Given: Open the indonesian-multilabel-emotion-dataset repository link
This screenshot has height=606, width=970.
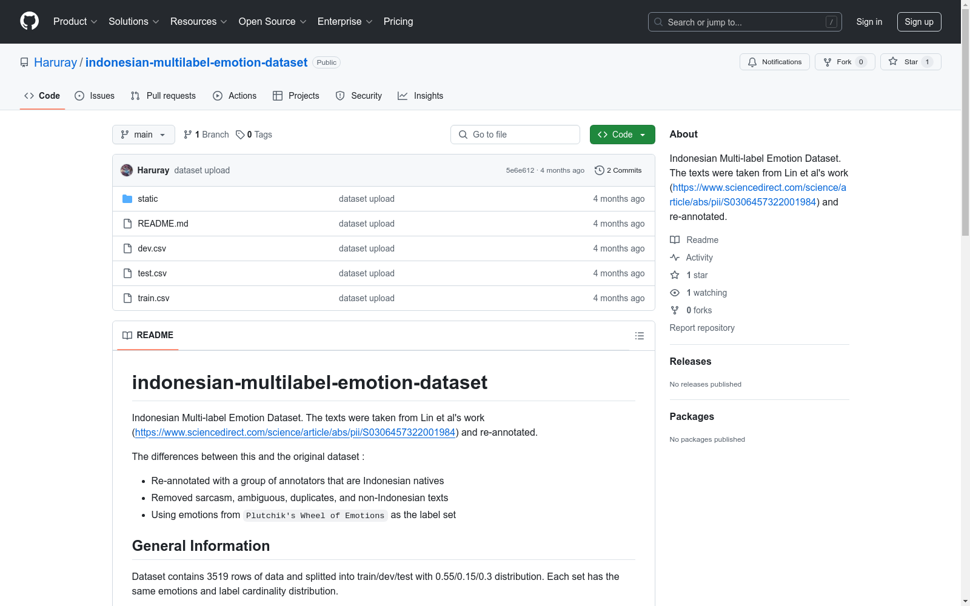Looking at the screenshot, I should pyautogui.click(x=196, y=62).
